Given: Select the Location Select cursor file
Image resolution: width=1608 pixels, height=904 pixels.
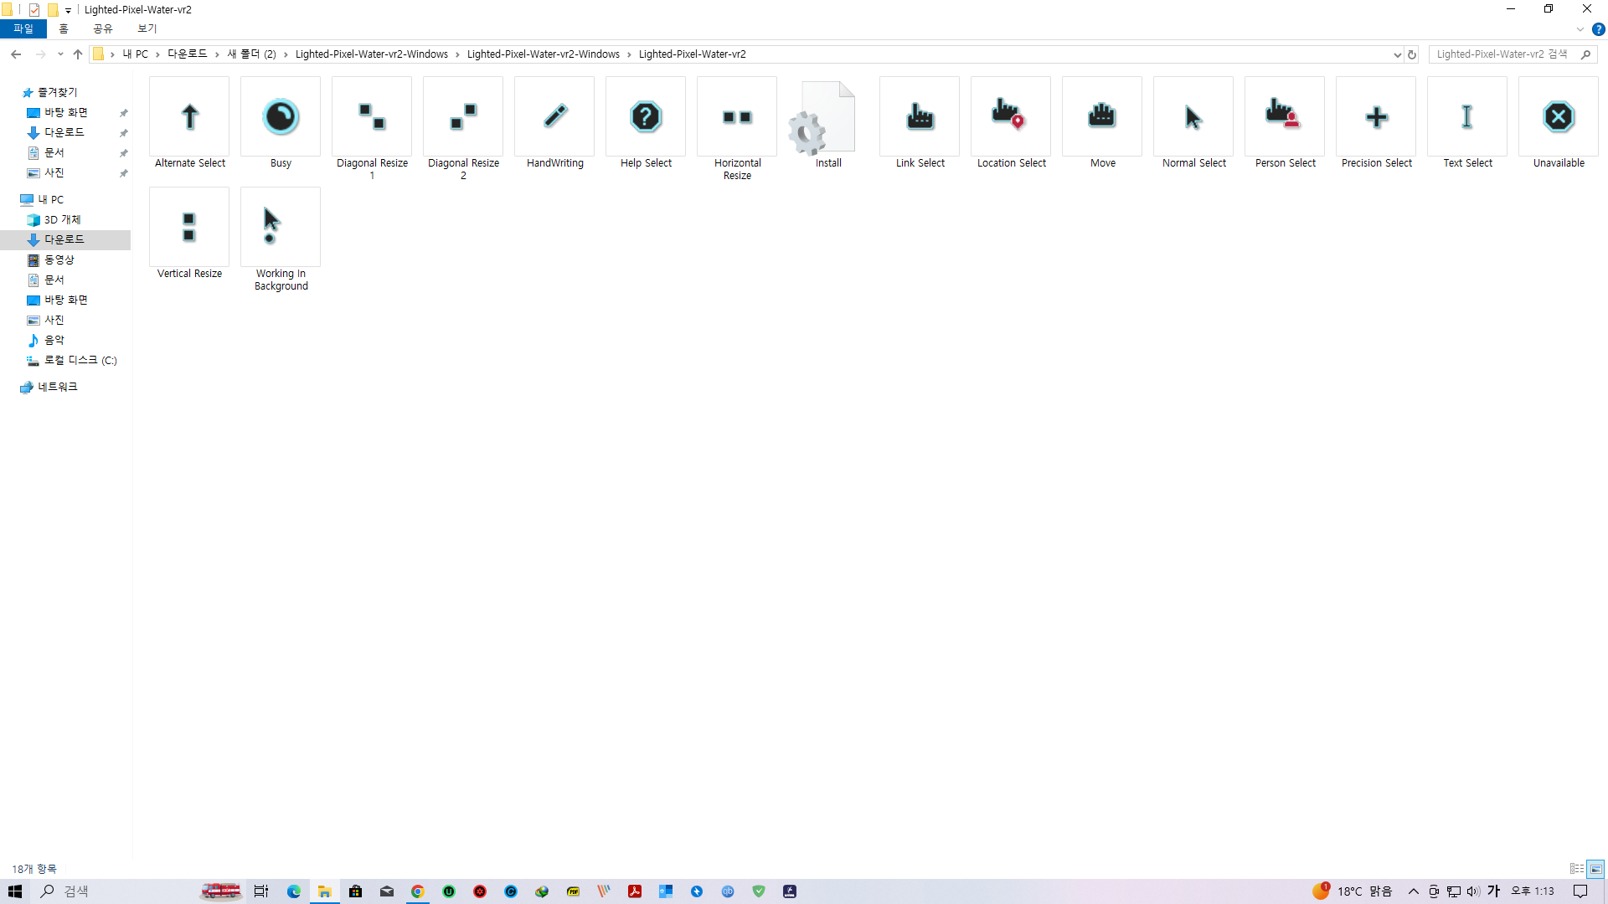Looking at the screenshot, I should click(1011, 123).
